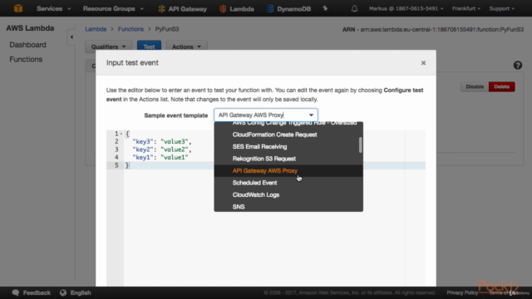Open the Markus account menu
The height and width of the screenshot is (299, 532).
coord(406,8)
